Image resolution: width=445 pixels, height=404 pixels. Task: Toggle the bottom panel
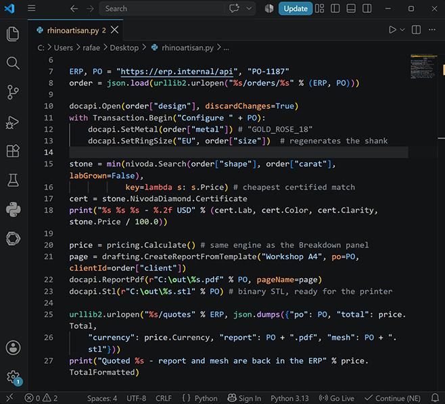[x=351, y=9]
